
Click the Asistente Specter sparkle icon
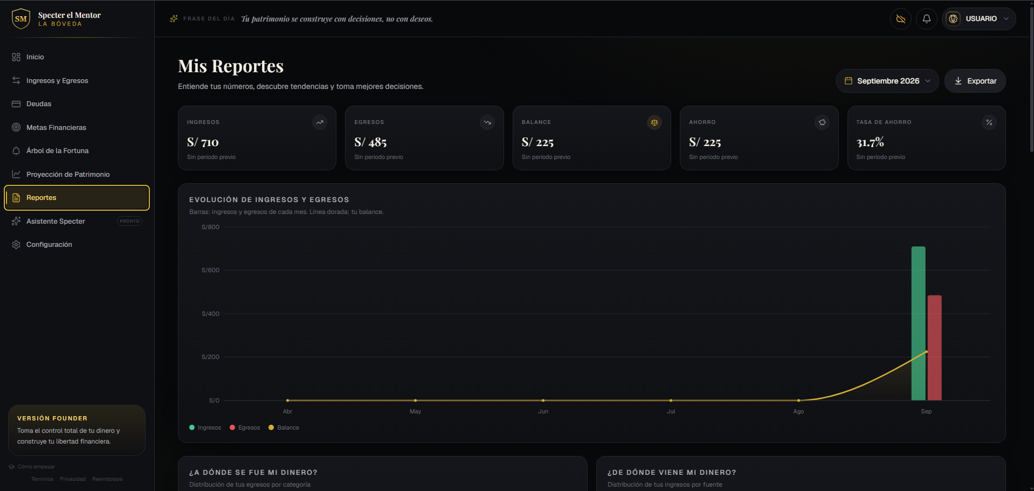tap(16, 221)
